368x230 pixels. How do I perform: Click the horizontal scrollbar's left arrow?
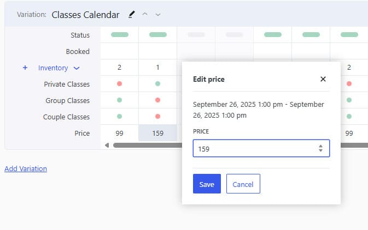[x=107, y=145]
